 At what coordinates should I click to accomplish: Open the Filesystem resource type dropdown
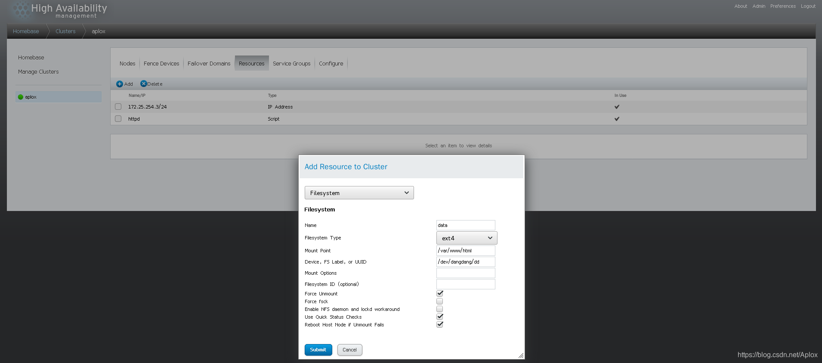click(359, 193)
